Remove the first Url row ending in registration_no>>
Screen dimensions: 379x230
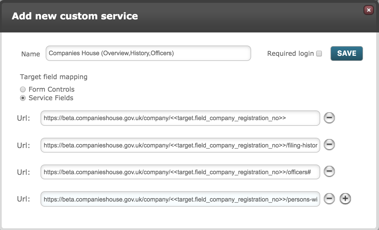click(x=329, y=118)
